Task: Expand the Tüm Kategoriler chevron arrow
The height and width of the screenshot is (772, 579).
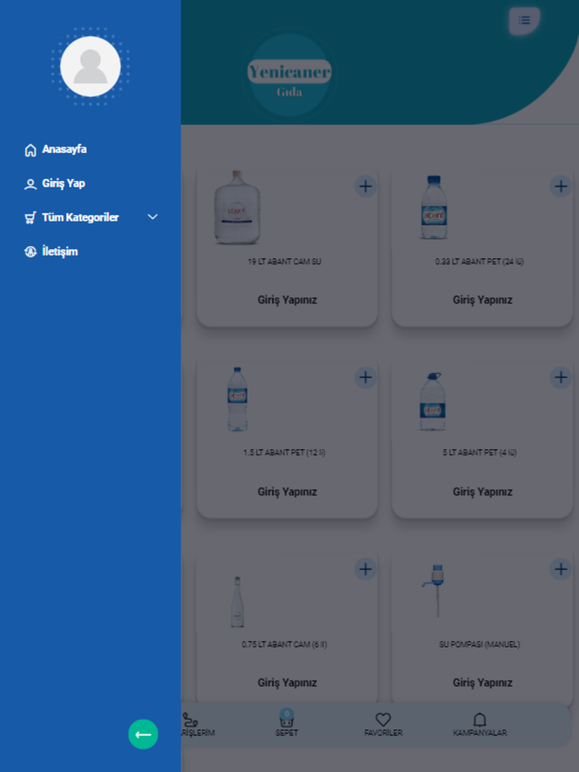Action: (x=153, y=217)
